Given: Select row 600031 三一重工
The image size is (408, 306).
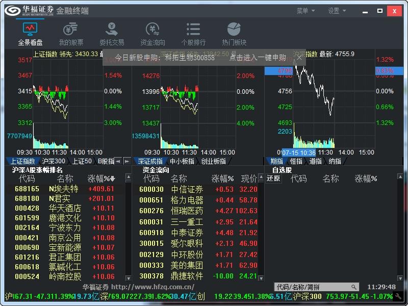Looking at the screenshot, I should pyautogui.click(x=196, y=222).
